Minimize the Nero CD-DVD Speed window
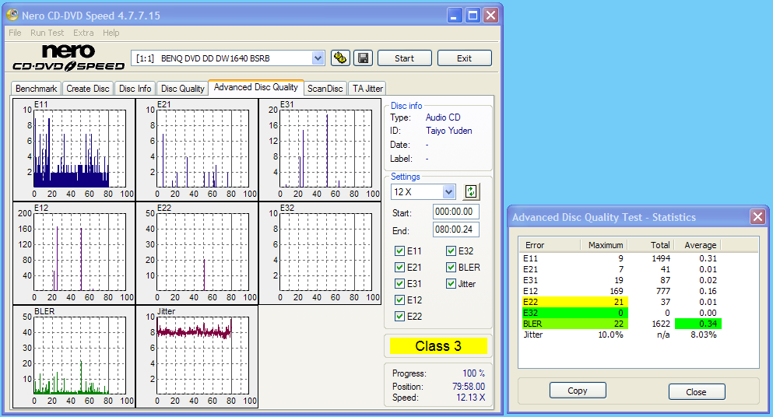 (455, 16)
